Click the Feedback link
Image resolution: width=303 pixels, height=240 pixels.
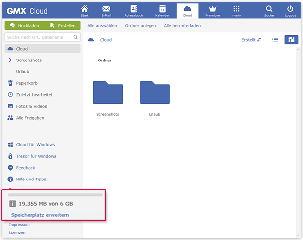25,168
